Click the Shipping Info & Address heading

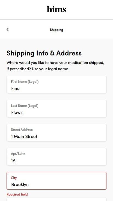(44, 53)
